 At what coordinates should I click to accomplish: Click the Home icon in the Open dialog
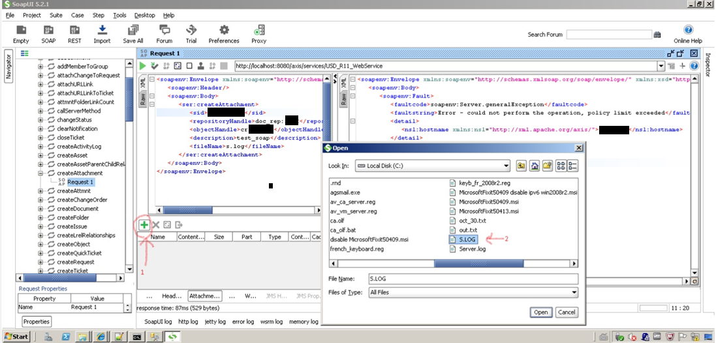click(x=535, y=166)
